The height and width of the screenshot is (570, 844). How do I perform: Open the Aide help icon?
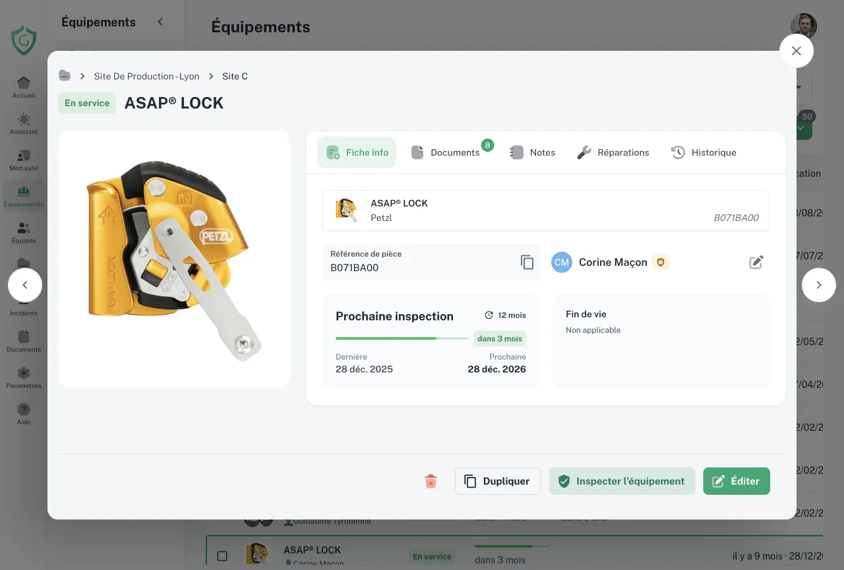(24, 414)
